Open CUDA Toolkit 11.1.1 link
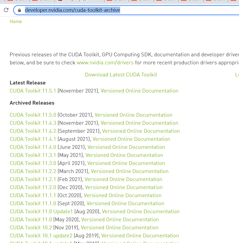This screenshot has width=239, height=243. [33, 196]
